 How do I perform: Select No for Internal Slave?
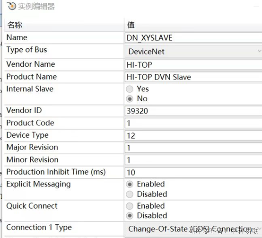130,98
